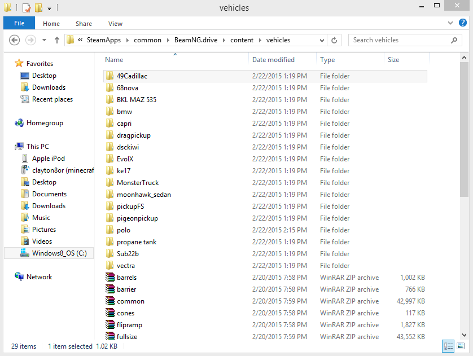This screenshot has width=473, height=356.
Task: Select Homegroup in navigation pane
Action: pyautogui.click(x=45, y=122)
